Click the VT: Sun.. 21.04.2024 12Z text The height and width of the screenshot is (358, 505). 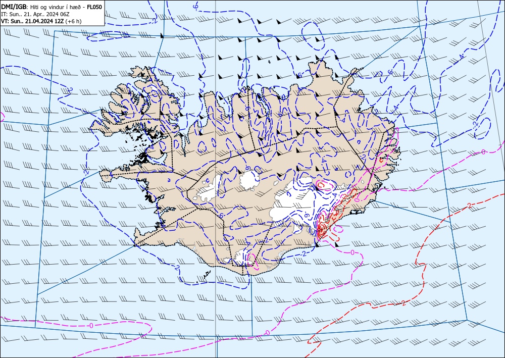tap(32, 21)
